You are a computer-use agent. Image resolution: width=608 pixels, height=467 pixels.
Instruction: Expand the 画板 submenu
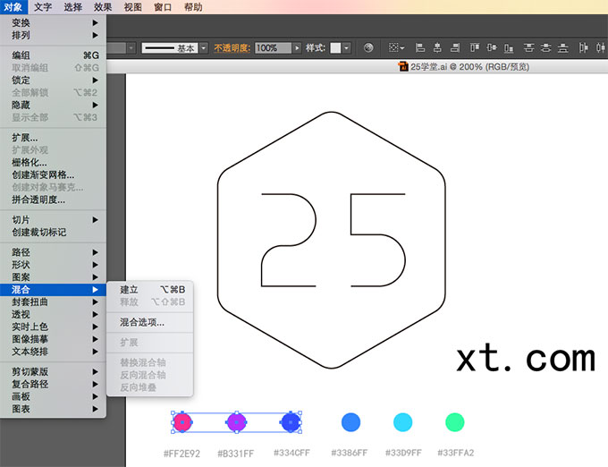53,397
